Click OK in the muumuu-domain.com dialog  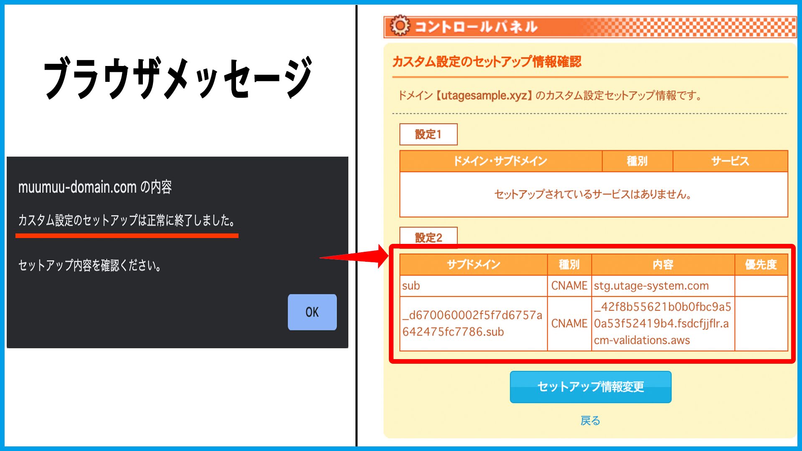pos(312,312)
